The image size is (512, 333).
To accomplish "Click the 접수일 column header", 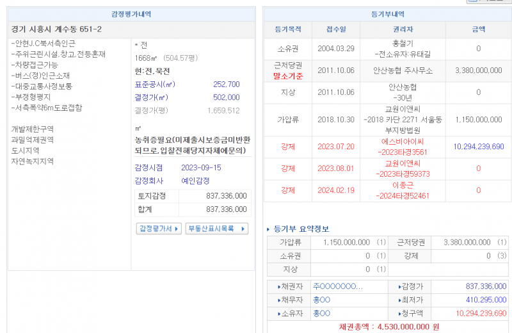I will [x=336, y=29].
